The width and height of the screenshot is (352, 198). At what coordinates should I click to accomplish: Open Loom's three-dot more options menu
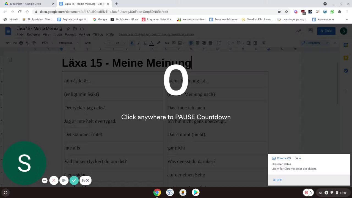pos(45,180)
